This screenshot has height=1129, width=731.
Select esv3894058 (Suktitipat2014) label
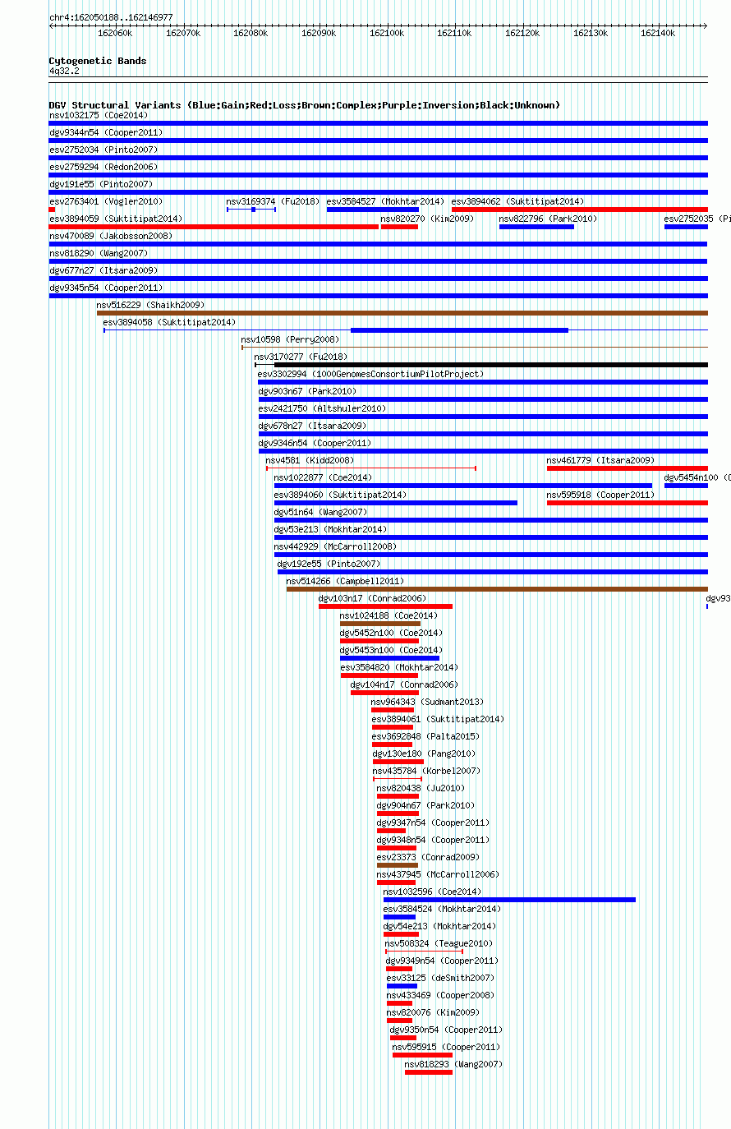169,322
